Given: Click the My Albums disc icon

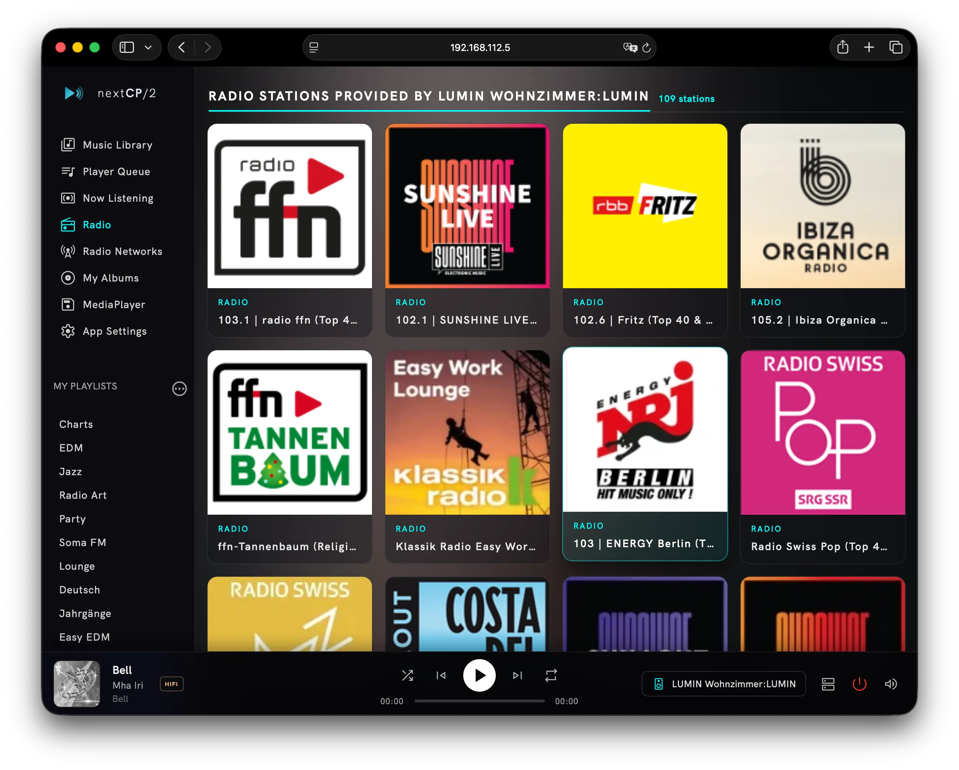Looking at the screenshot, I should click(68, 278).
